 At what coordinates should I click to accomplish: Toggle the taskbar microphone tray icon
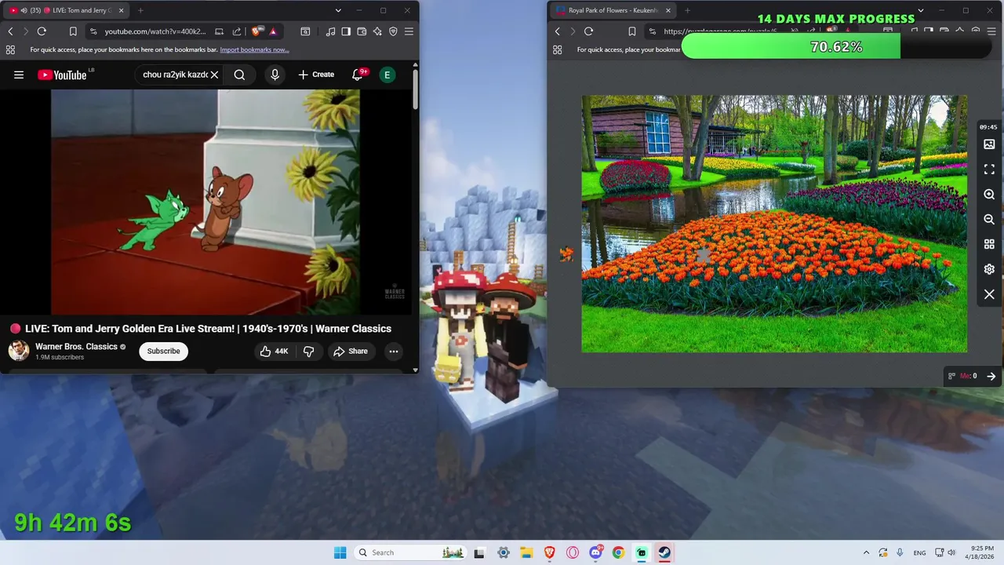[900, 552]
